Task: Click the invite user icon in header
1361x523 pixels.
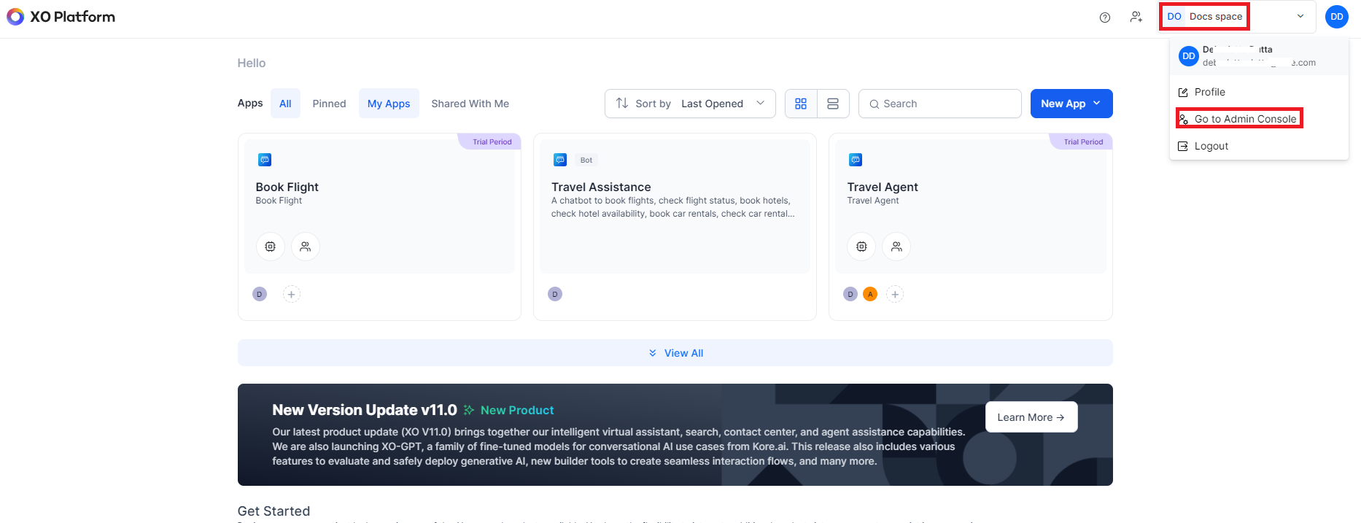Action: pos(1136,17)
